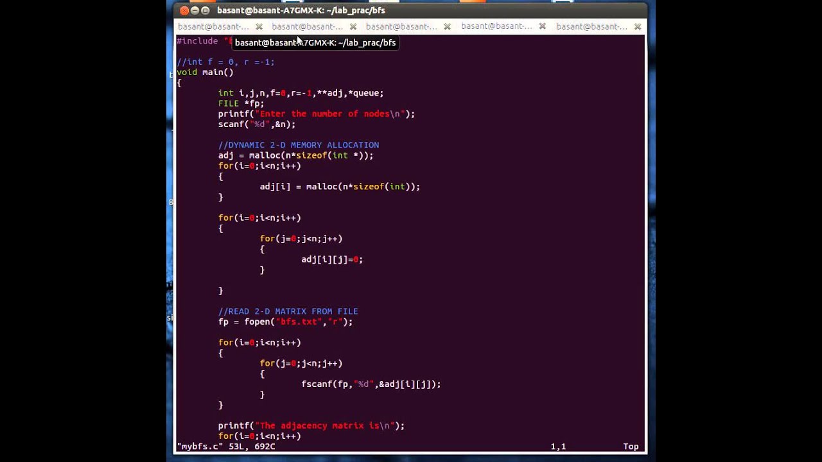Click the commented line '//int f = 0, r =-1;'
This screenshot has height=462, width=822.
coord(225,62)
